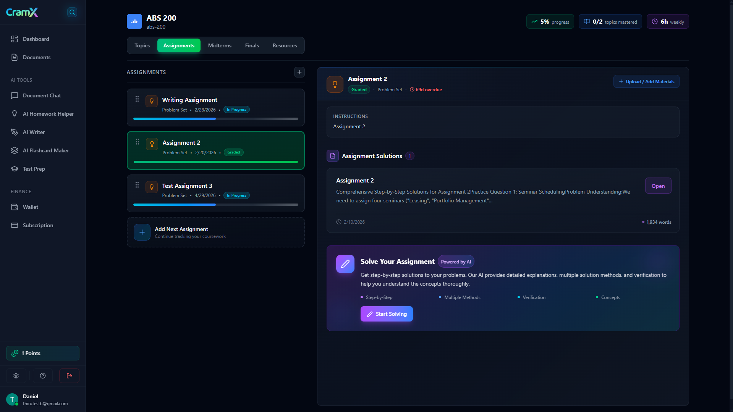733x412 pixels.
Task: Open Daniel's user avatar
Action: (12, 399)
